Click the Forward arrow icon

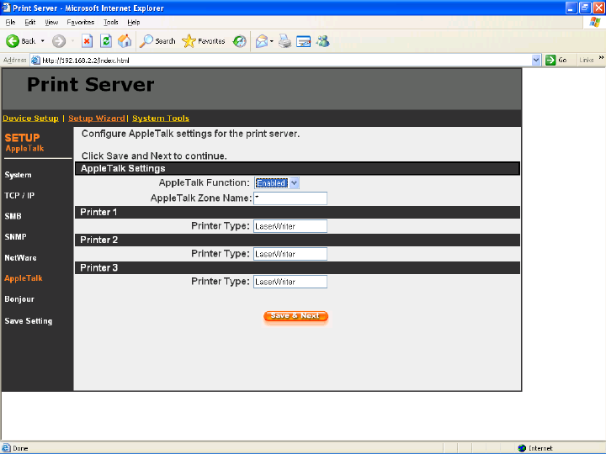(59, 41)
